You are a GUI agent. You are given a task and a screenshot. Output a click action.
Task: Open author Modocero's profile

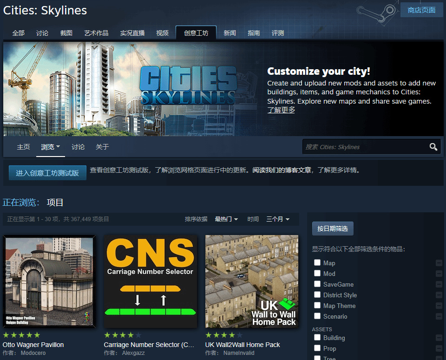[33, 353]
